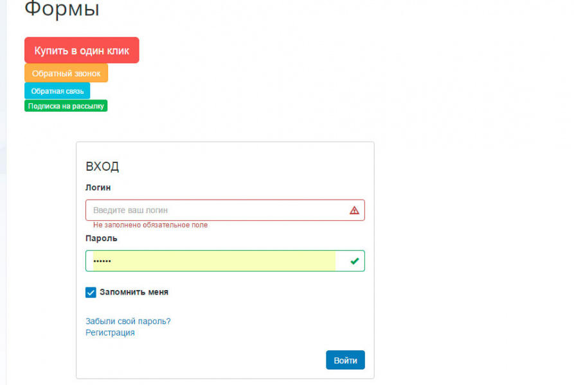Click the Подписка на рассылку button
574x385 pixels.
(x=66, y=106)
